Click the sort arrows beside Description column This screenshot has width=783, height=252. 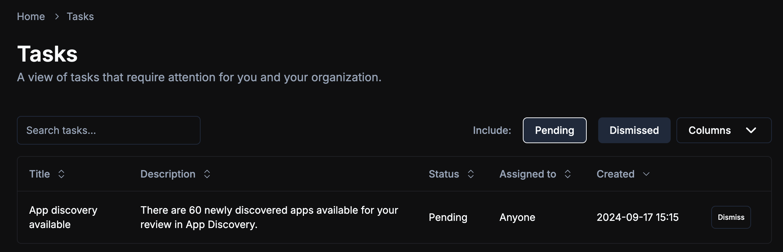point(207,174)
